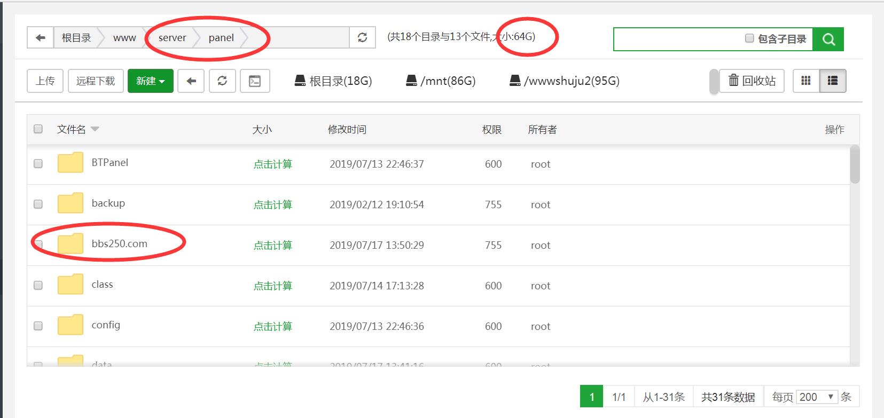The height and width of the screenshot is (418, 884).
Task: Click the 权限 column header
Action: (x=492, y=130)
